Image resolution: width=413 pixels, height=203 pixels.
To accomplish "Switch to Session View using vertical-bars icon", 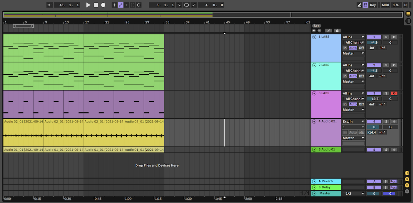I will click(408, 21).
